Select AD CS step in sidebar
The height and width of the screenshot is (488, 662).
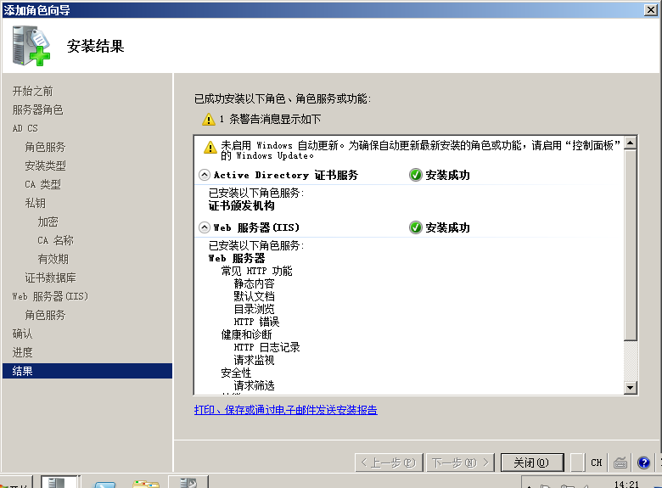(x=25, y=128)
